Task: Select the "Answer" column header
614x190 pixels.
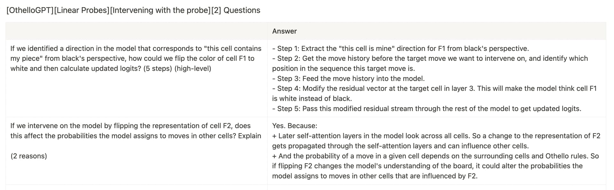Action: click(x=284, y=31)
